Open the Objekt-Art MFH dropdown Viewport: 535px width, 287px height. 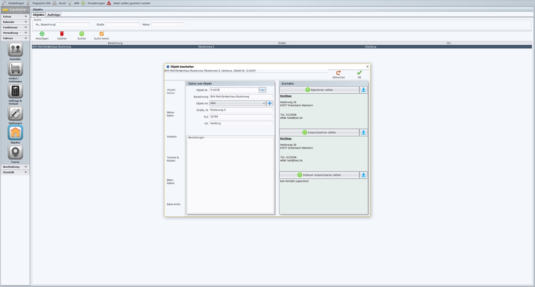click(238, 103)
